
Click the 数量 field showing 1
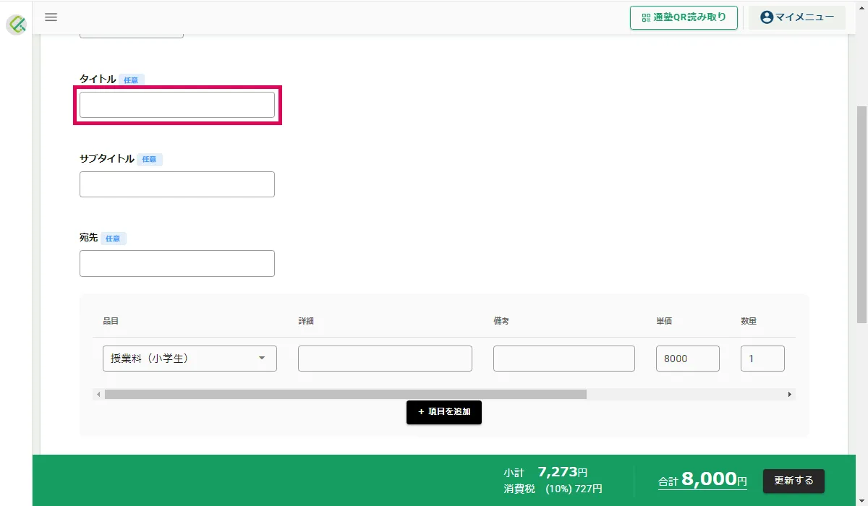pos(762,359)
